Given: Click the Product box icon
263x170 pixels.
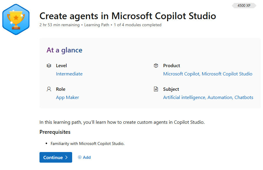Looking at the screenshot, I should click(x=156, y=66).
